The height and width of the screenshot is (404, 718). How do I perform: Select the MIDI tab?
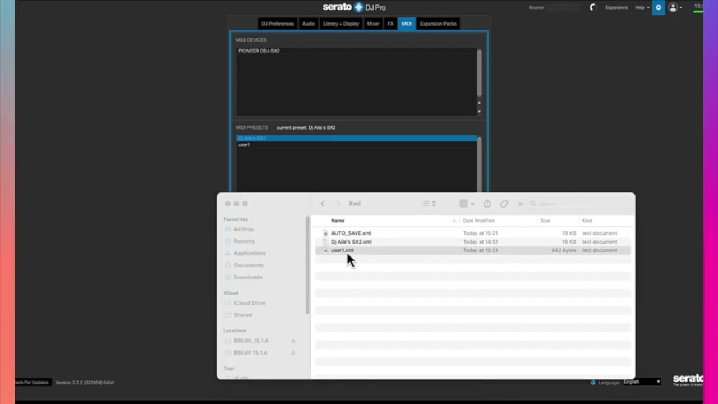coord(407,24)
